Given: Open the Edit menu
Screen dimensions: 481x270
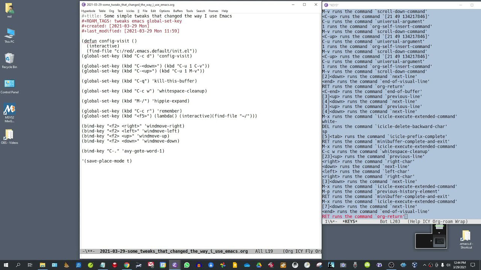Looking at the screenshot, I should click(153, 11).
